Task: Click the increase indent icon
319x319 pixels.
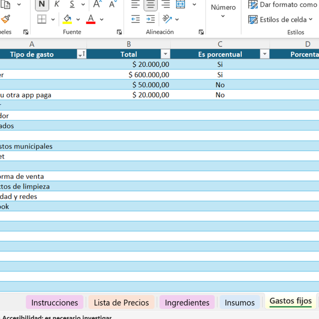Action: (151, 19)
